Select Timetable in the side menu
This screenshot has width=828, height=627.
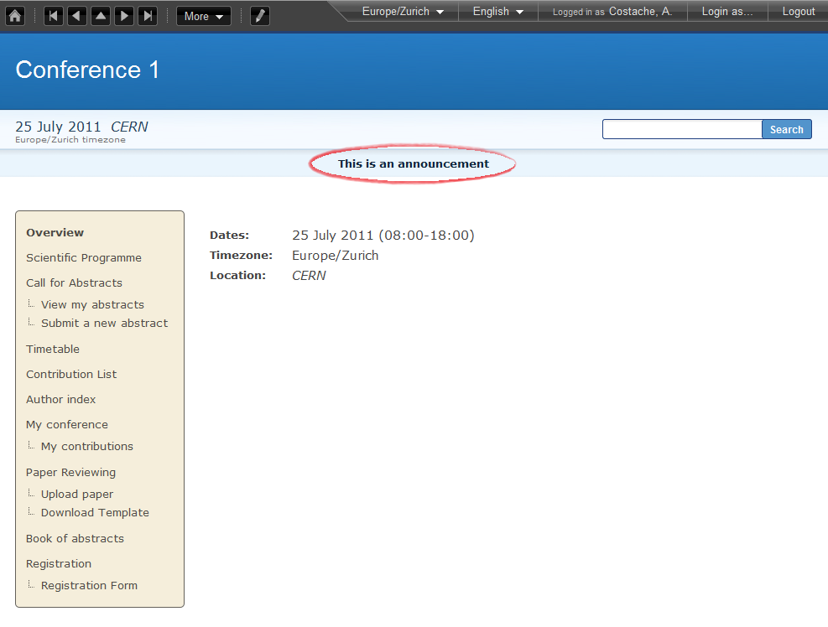click(53, 349)
